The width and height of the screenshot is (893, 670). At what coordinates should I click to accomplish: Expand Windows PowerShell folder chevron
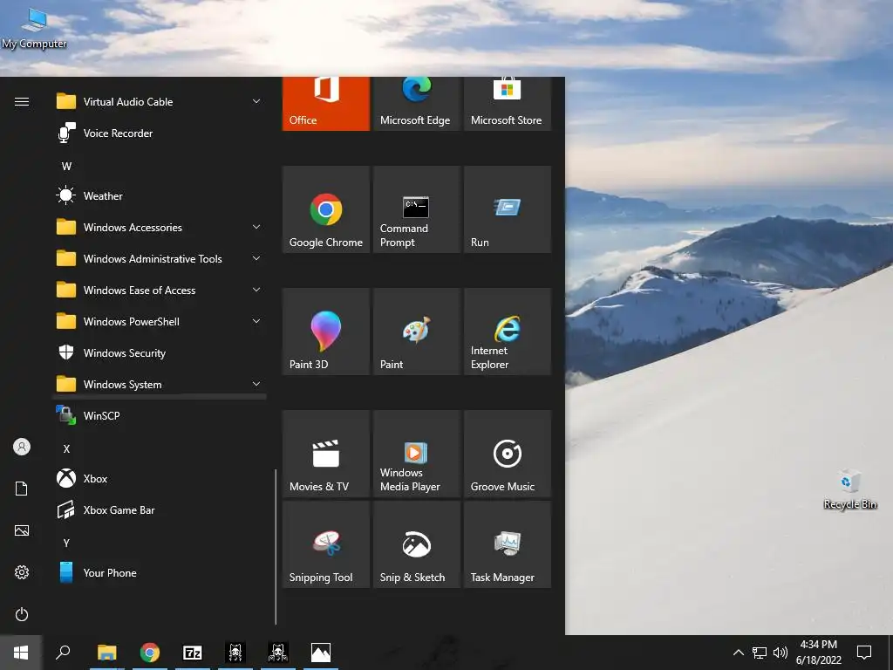[256, 321]
